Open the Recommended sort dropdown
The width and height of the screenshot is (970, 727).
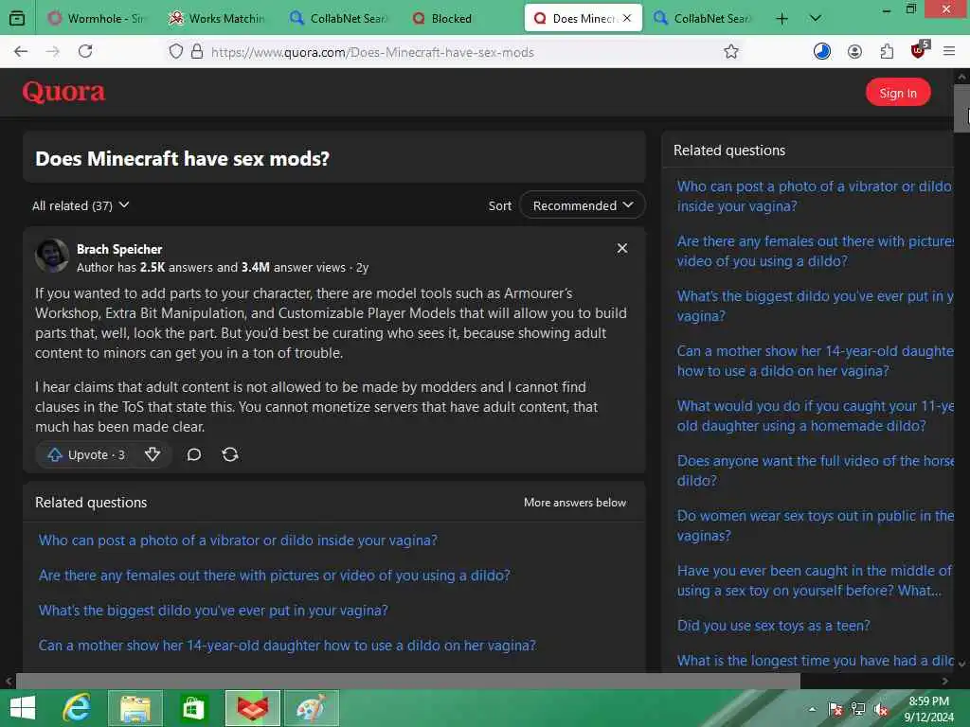(583, 205)
